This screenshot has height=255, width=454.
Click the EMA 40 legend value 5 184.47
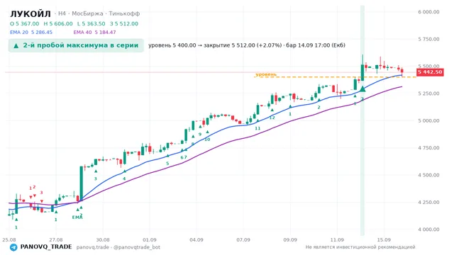pos(105,32)
